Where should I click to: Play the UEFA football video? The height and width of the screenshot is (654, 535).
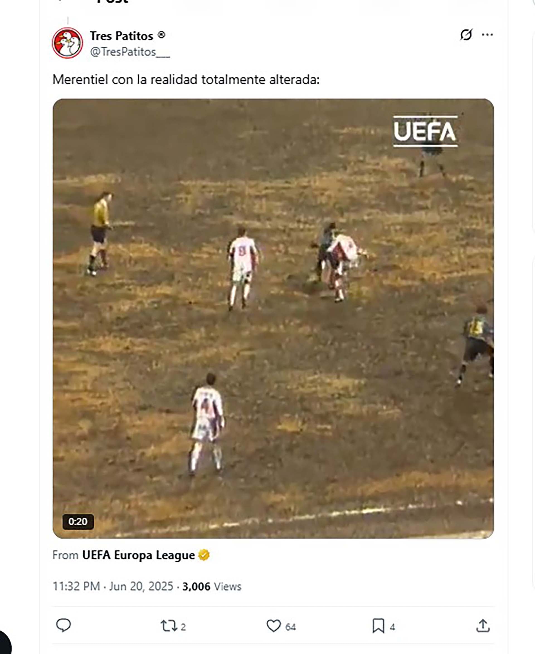(x=273, y=319)
